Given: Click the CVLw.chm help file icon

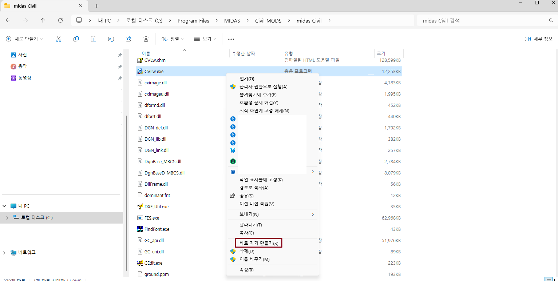Looking at the screenshot, I should pyautogui.click(x=140, y=60).
